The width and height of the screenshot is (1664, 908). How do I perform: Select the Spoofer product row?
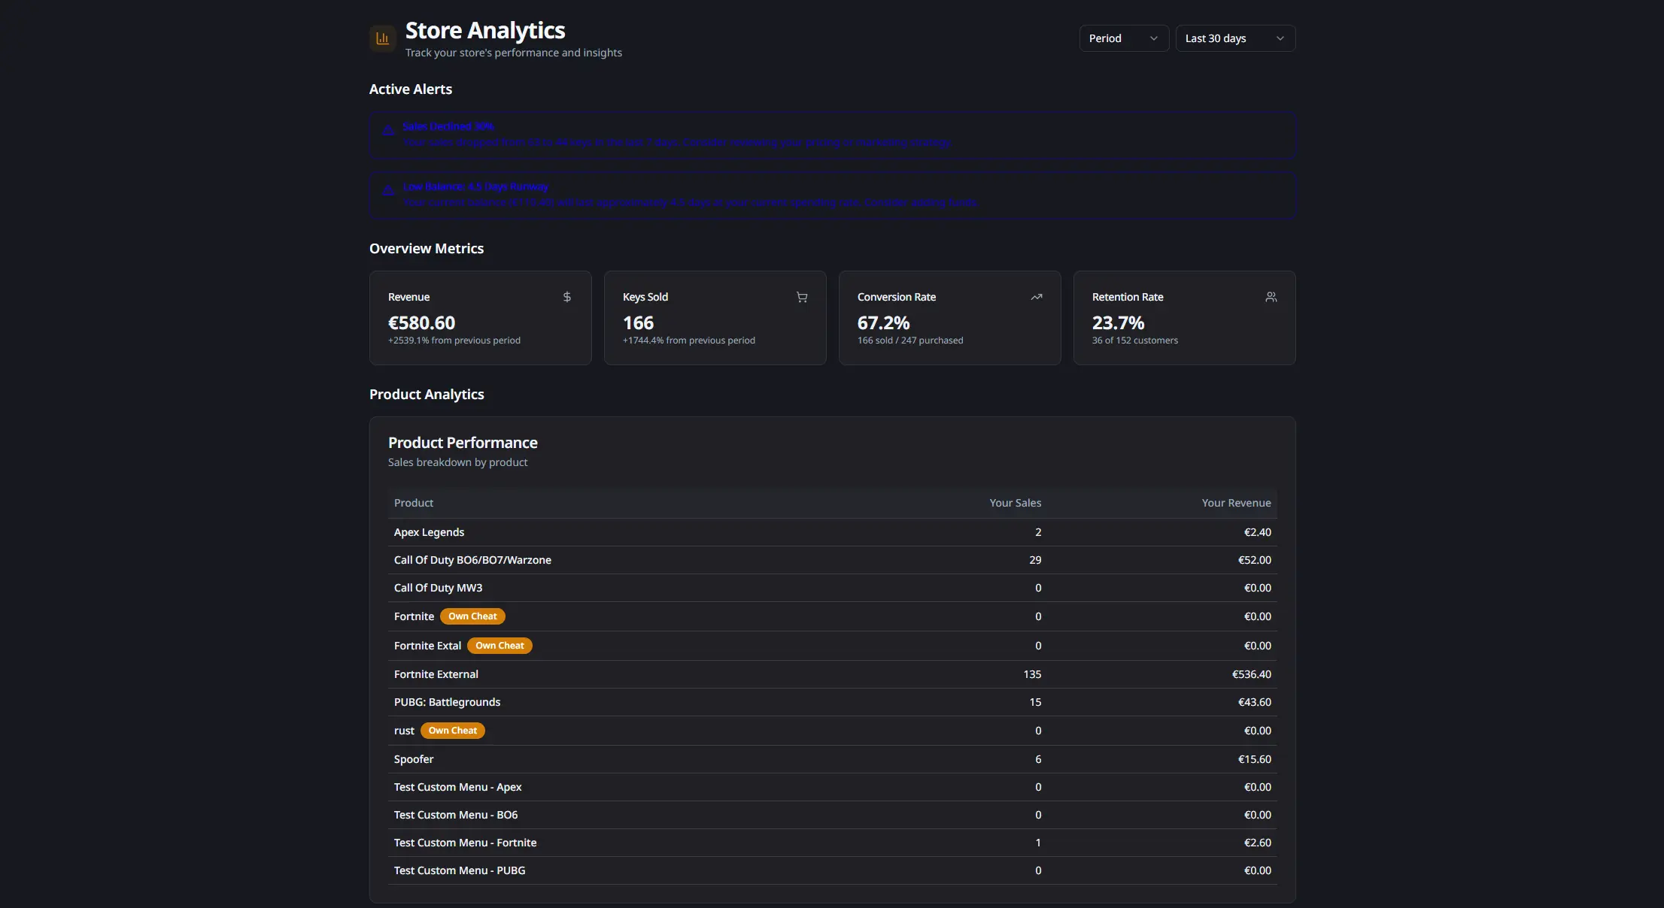(x=832, y=759)
